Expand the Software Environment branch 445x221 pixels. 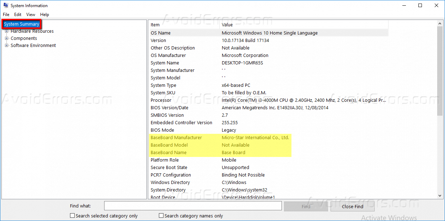(6, 45)
